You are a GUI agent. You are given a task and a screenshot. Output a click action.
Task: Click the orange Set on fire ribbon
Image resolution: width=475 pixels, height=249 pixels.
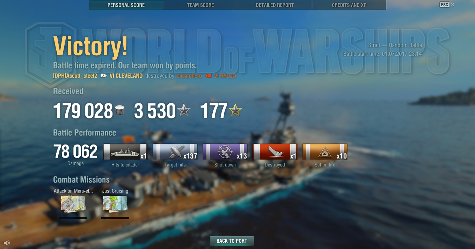tap(325, 151)
